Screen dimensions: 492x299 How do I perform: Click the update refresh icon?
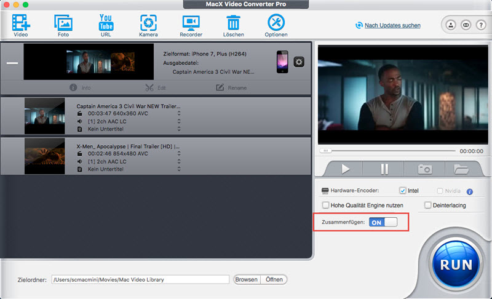click(359, 25)
